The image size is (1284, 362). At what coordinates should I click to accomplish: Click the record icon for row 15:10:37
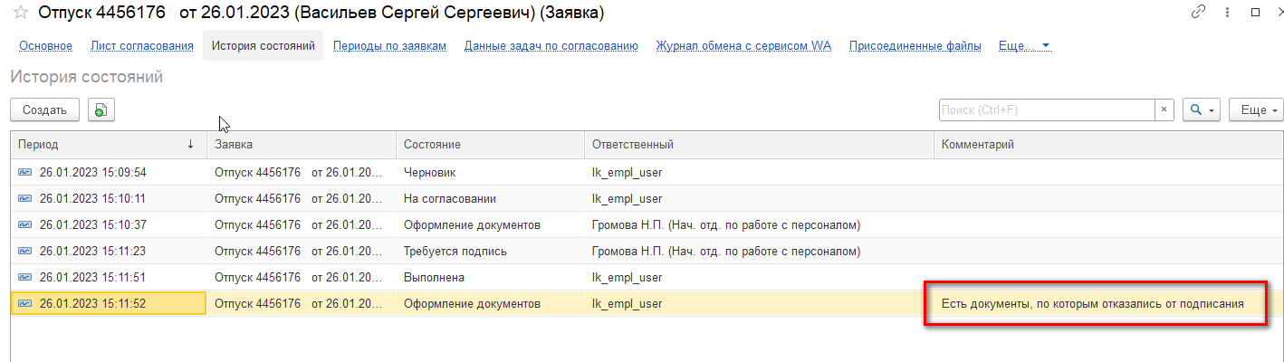(x=24, y=224)
